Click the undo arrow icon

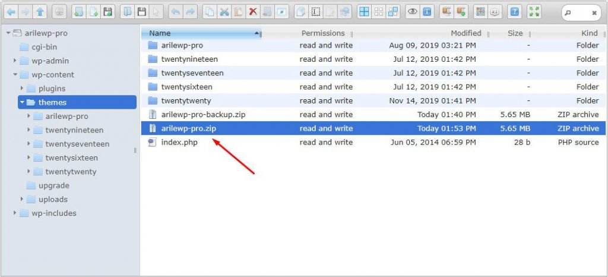(x=176, y=12)
